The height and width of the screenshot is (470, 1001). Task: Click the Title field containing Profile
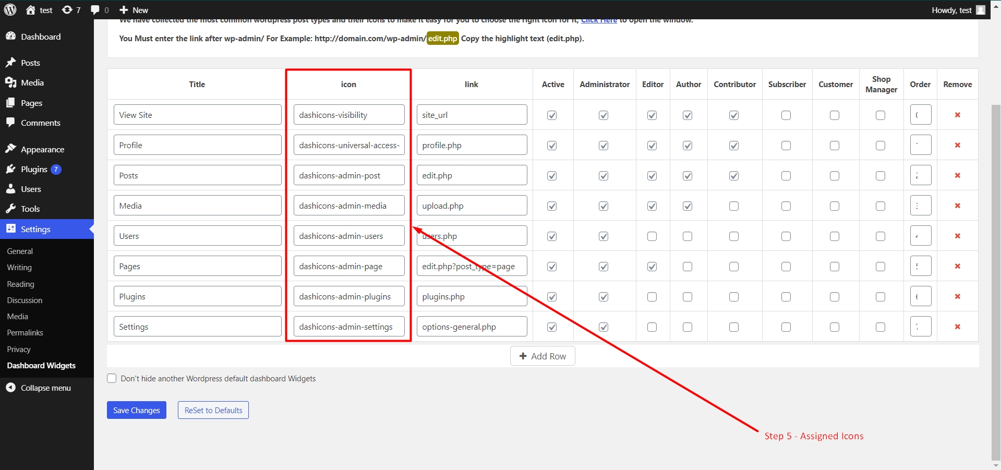click(198, 145)
